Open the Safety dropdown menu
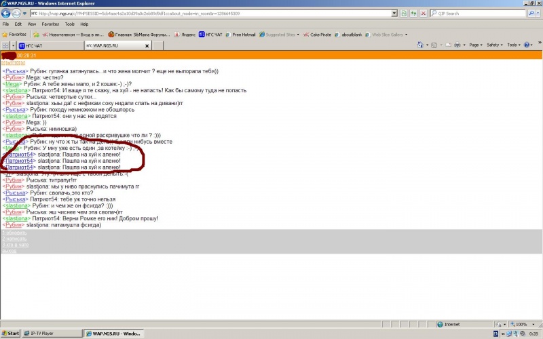This screenshot has height=339, width=543. (495, 45)
